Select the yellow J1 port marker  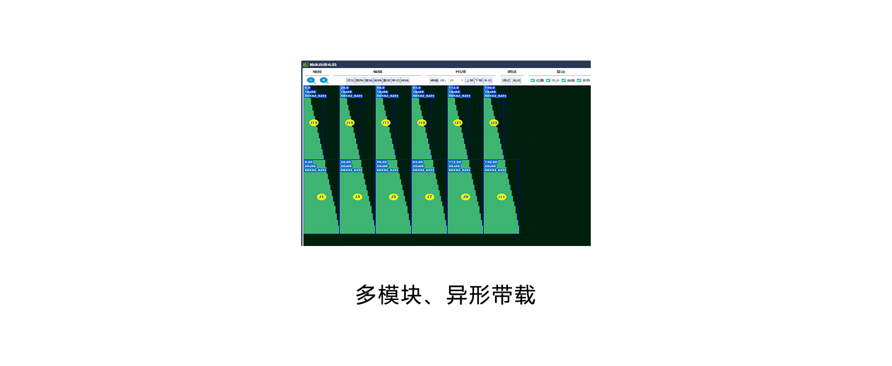(321, 196)
